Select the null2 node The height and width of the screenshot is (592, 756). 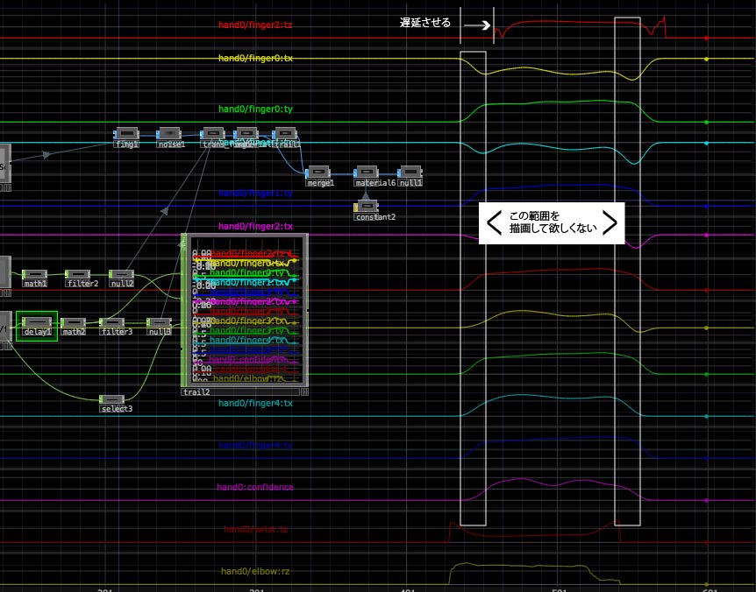tap(121, 274)
